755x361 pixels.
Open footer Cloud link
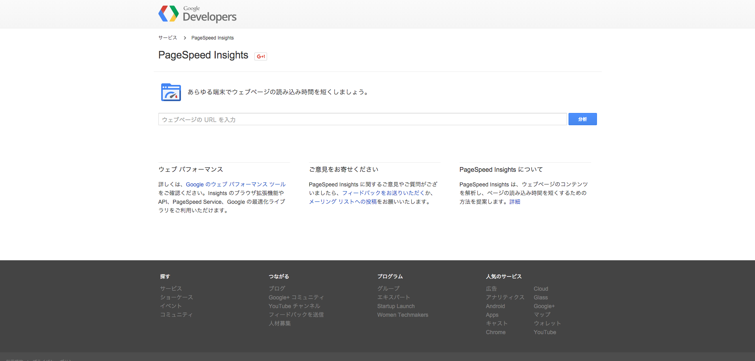point(541,289)
